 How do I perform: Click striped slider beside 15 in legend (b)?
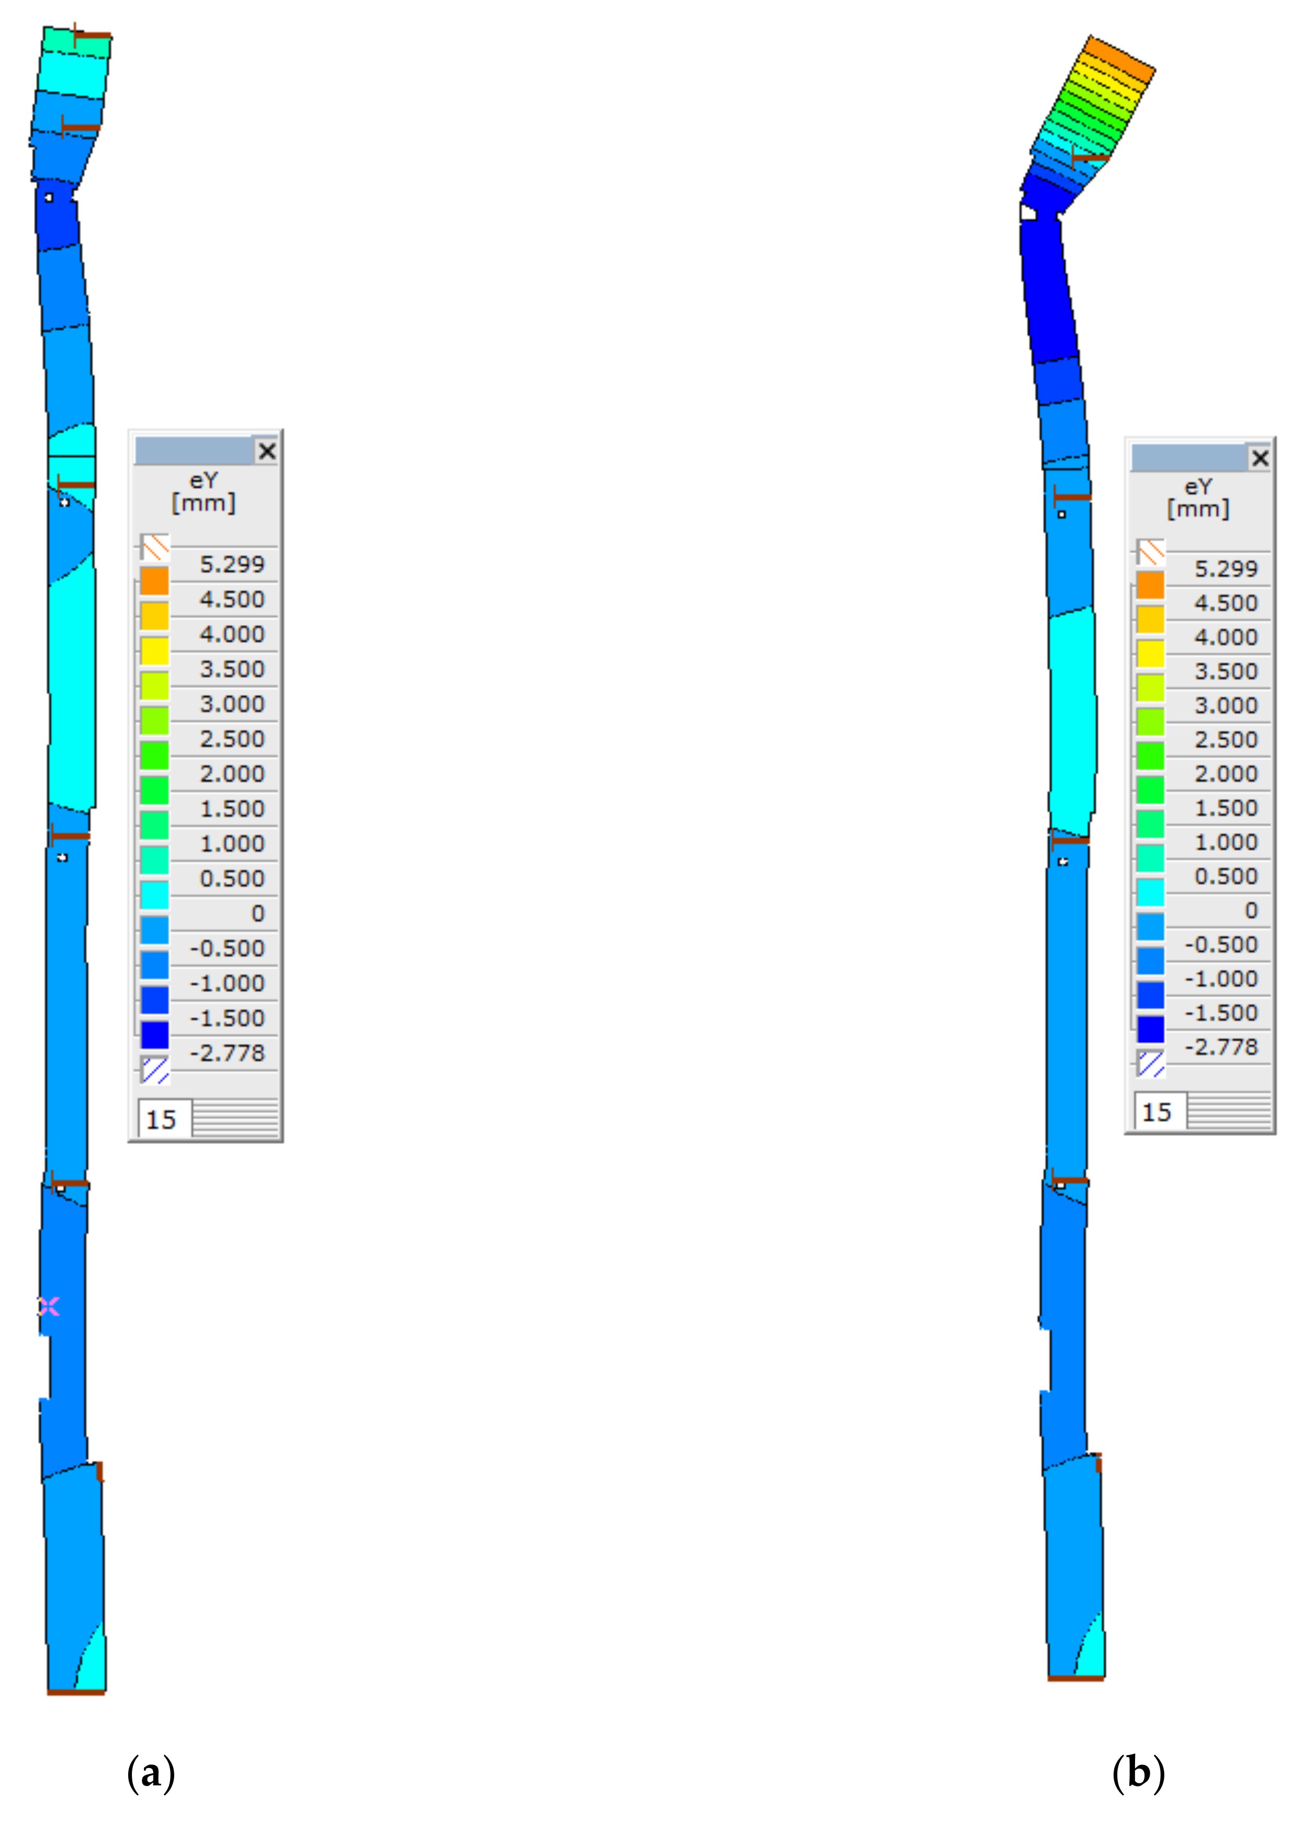click(1229, 1112)
